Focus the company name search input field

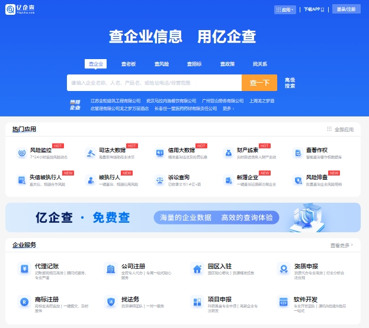(154, 83)
